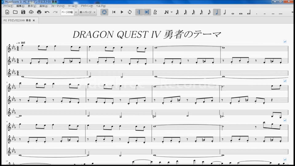Screen dimensions: 295x166
Task: Open a score using the folder icon
Action: [15, 12]
